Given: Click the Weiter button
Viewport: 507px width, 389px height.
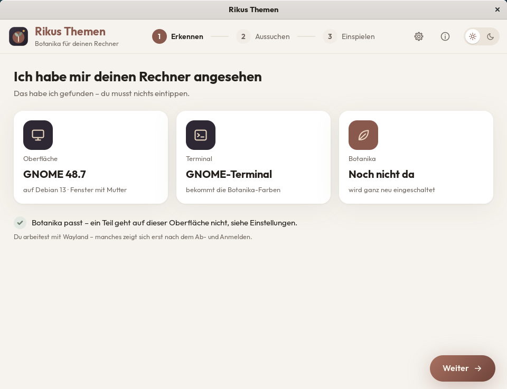Looking at the screenshot, I should click(463, 368).
